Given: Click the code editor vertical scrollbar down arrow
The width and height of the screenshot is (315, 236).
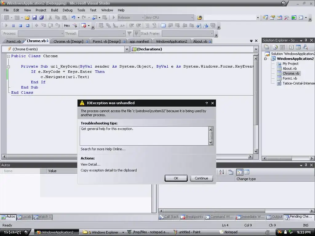Looking at the screenshot, I should pos(256,151).
